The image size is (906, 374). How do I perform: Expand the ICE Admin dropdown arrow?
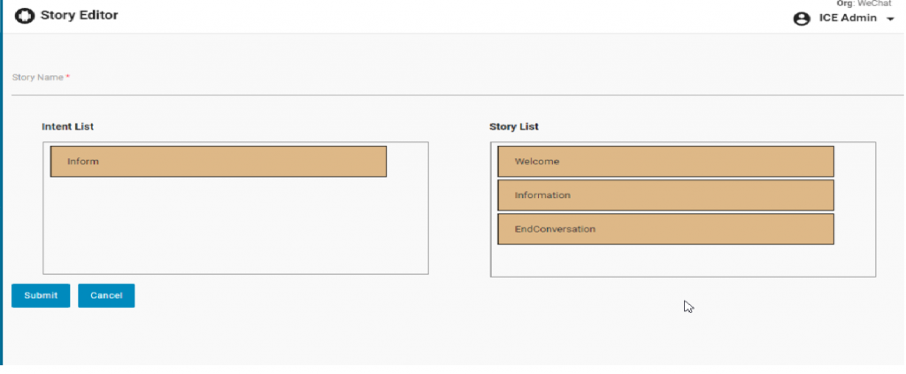point(890,19)
